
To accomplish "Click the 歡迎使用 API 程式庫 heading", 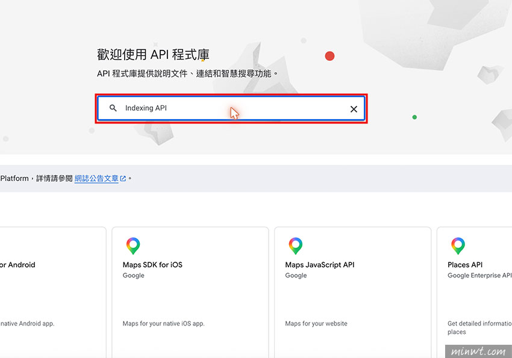I will (x=153, y=54).
